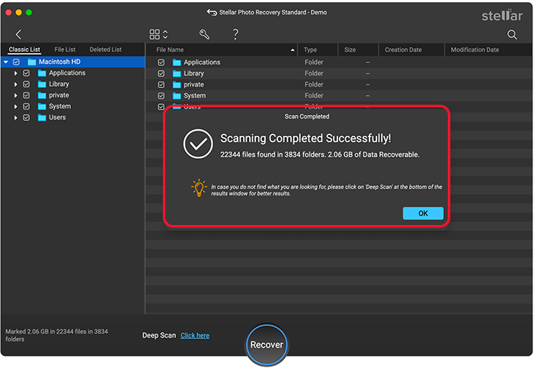Close the window with red button
The width and height of the screenshot is (534, 368).
[x=8, y=13]
